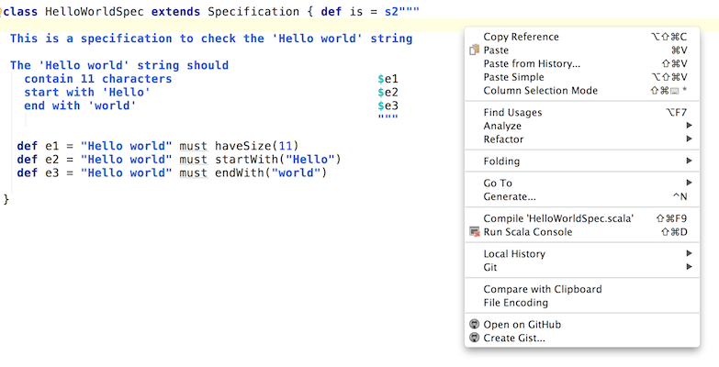This screenshot has height=367, width=719.
Task: Select Compare with Clipboard
Action: click(542, 289)
